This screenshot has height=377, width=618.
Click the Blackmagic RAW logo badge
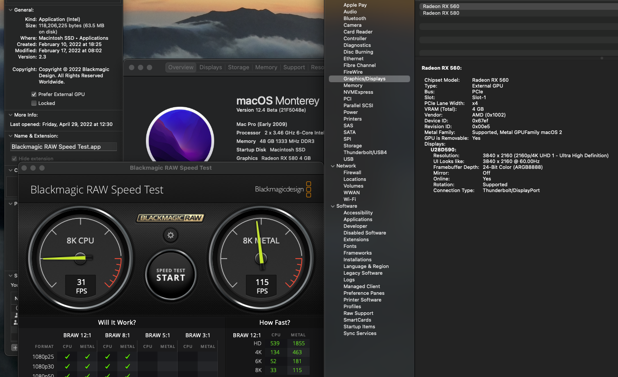point(170,218)
